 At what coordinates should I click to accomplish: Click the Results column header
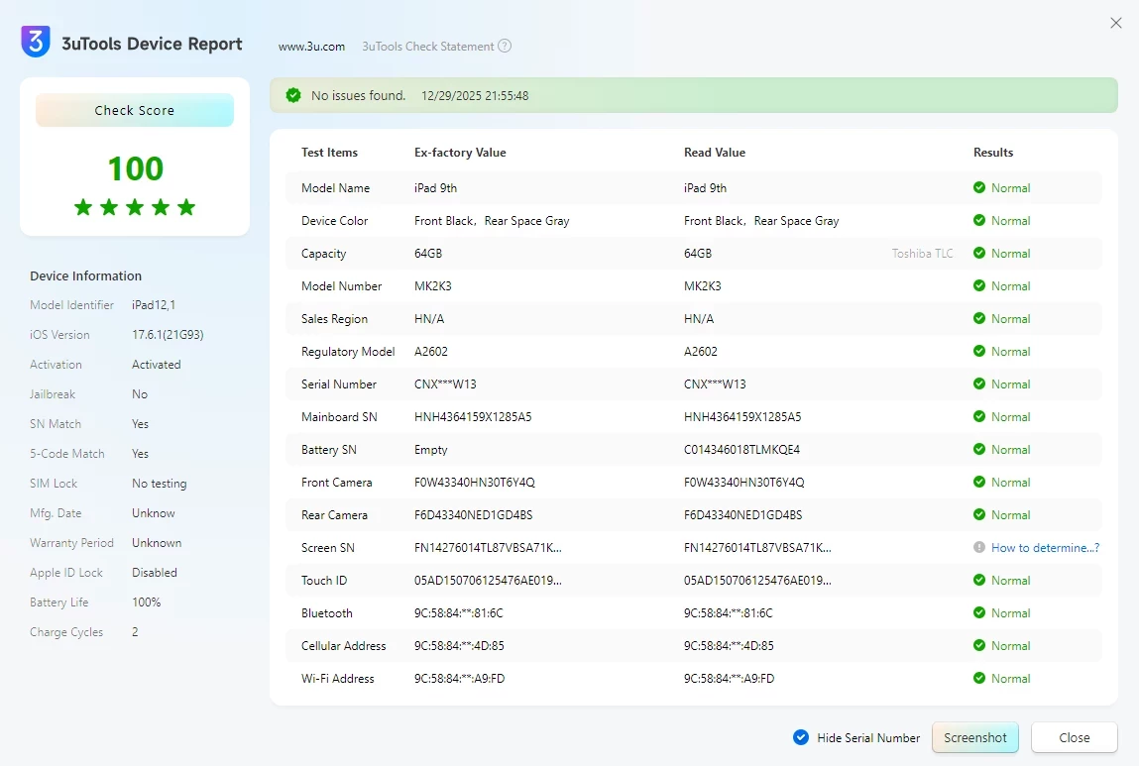(993, 153)
